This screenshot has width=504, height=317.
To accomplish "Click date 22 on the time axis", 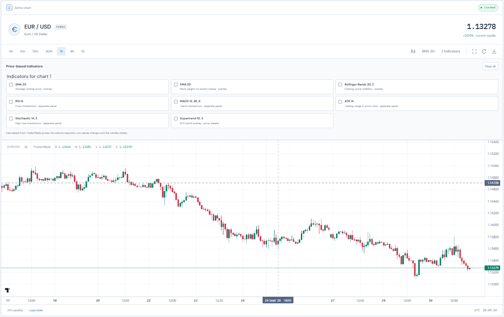I will [x=148, y=301].
